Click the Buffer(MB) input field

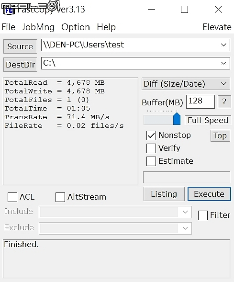pos(200,102)
